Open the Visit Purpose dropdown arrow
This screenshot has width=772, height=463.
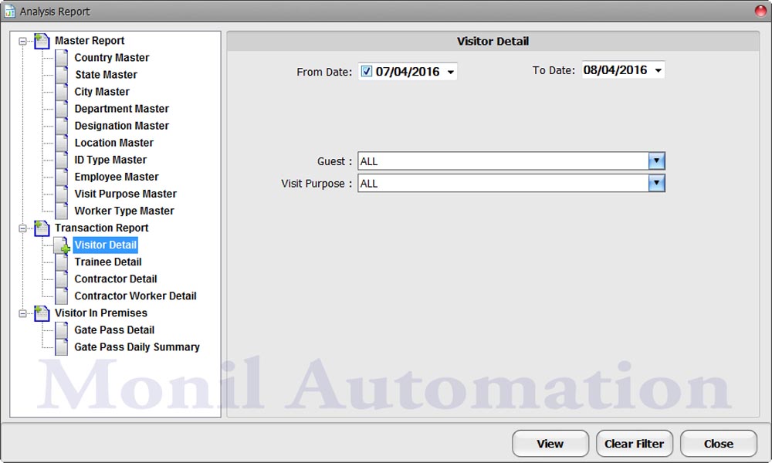pyautogui.click(x=657, y=184)
